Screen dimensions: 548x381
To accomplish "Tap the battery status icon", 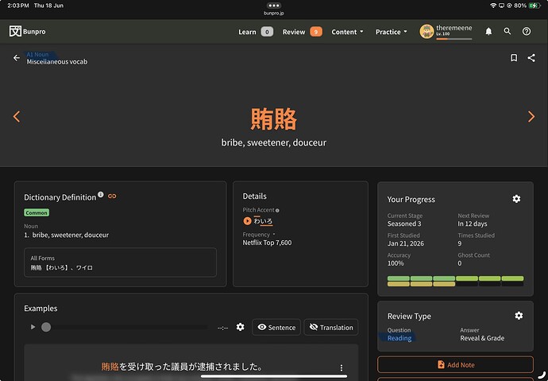I will click(x=534, y=6).
